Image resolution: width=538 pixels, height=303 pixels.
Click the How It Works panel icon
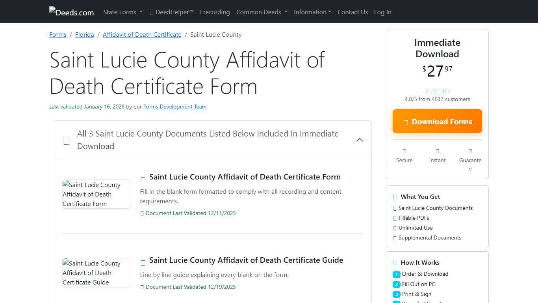[395, 262]
